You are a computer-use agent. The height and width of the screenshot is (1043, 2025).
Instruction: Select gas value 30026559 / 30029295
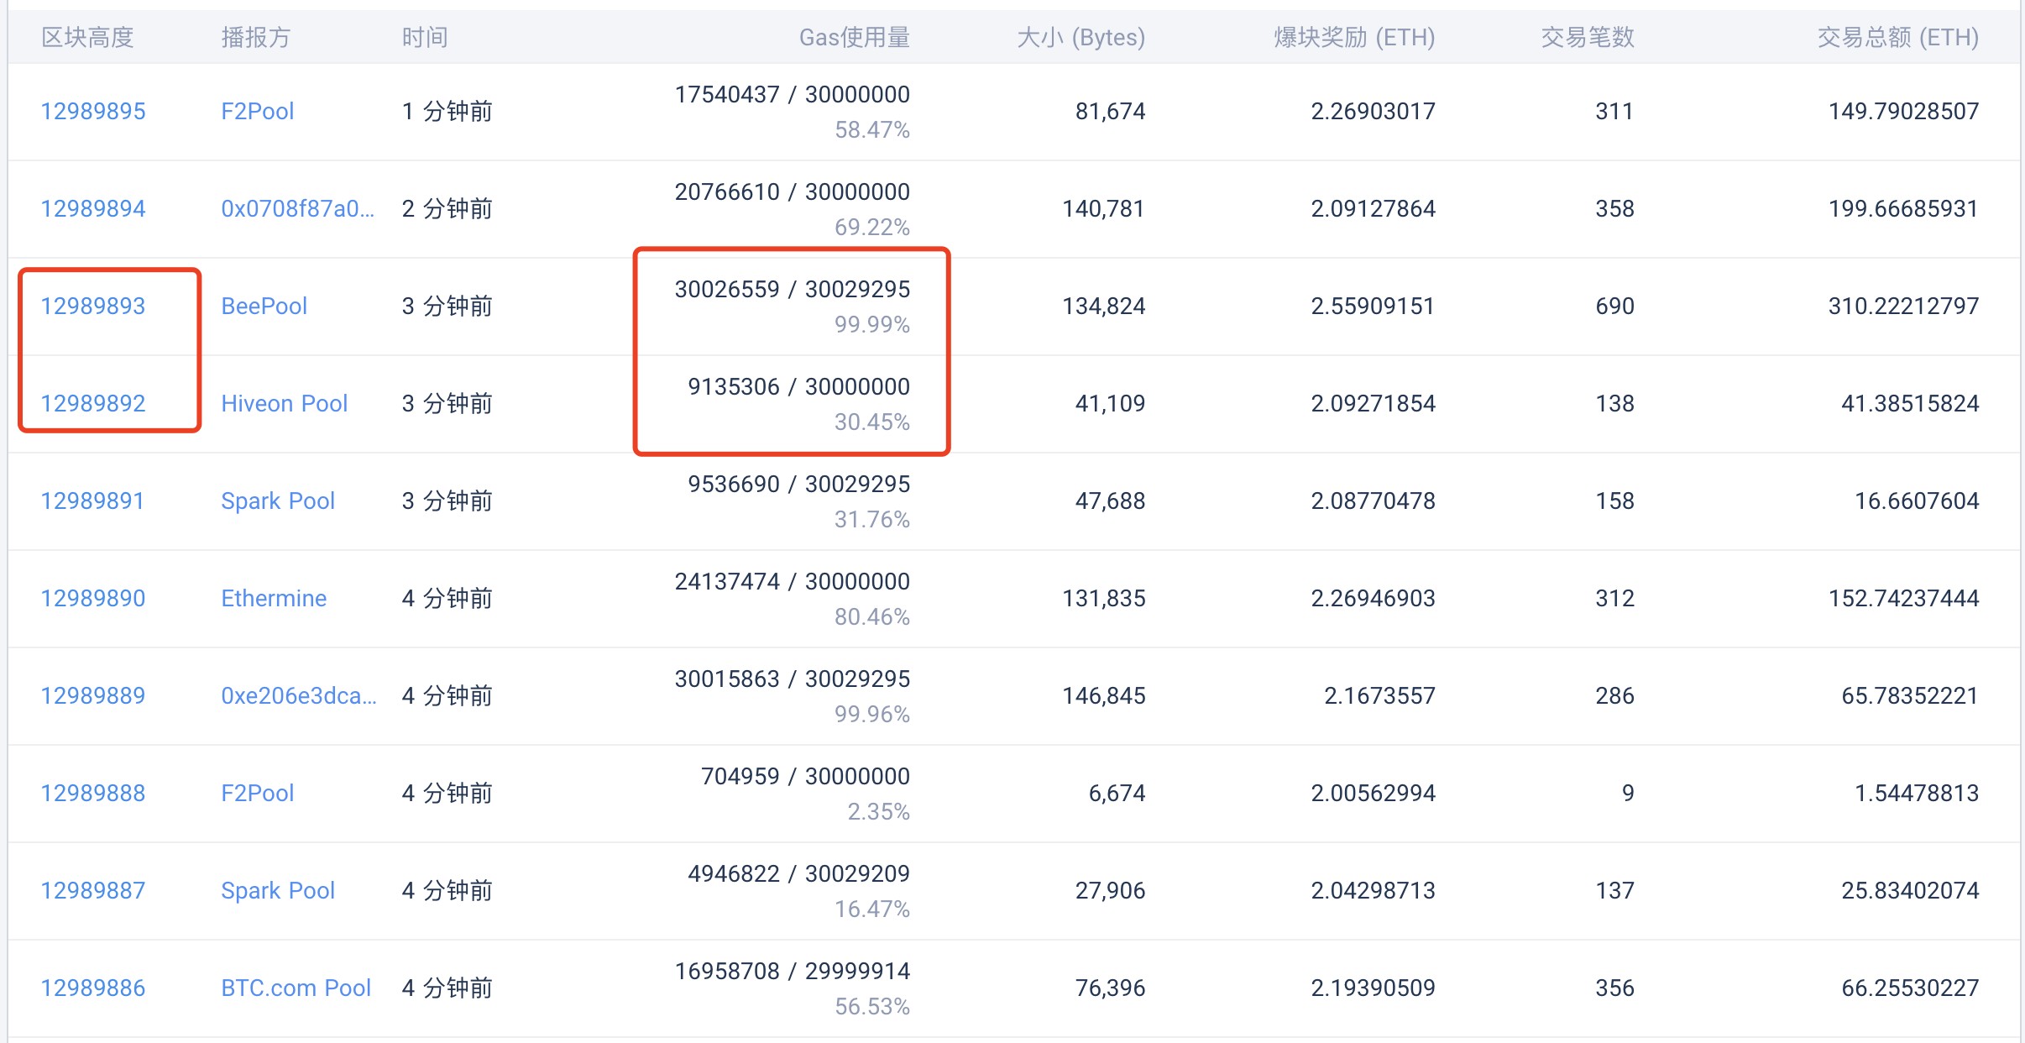[x=793, y=289]
